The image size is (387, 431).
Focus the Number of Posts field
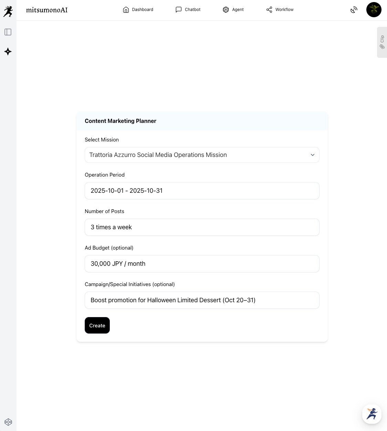click(x=202, y=227)
